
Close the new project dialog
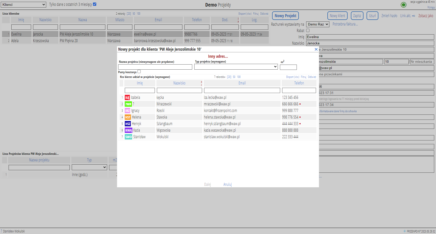tap(316, 49)
